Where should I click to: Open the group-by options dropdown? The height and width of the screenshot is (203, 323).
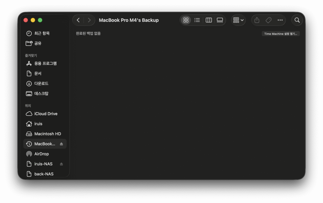pos(238,20)
